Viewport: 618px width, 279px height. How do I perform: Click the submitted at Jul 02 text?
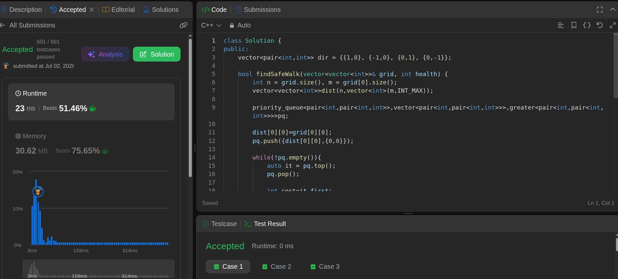(43, 66)
